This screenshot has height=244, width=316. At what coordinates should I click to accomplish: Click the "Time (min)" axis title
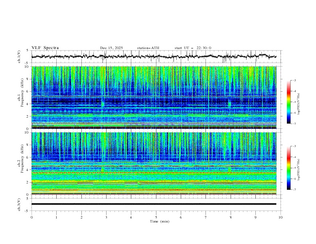pyautogui.click(x=160, y=221)
